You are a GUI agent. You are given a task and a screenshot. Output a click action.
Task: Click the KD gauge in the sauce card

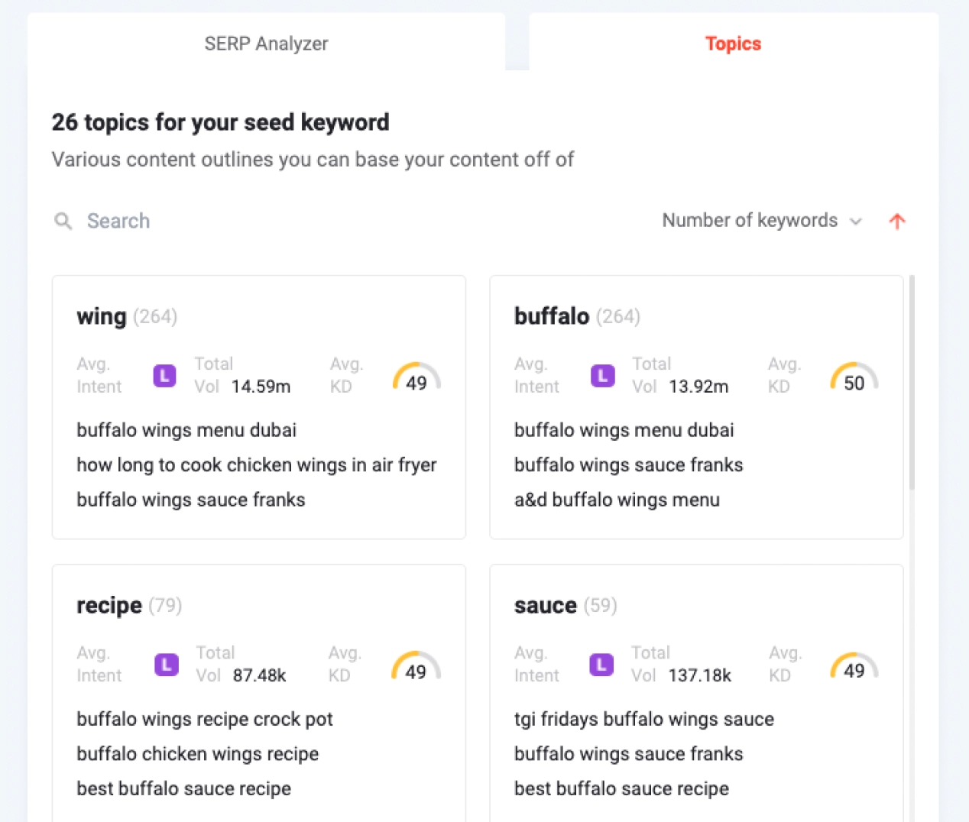(854, 665)
